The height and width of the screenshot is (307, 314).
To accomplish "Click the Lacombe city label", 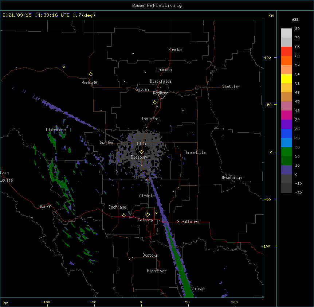I will click(164, 70).
